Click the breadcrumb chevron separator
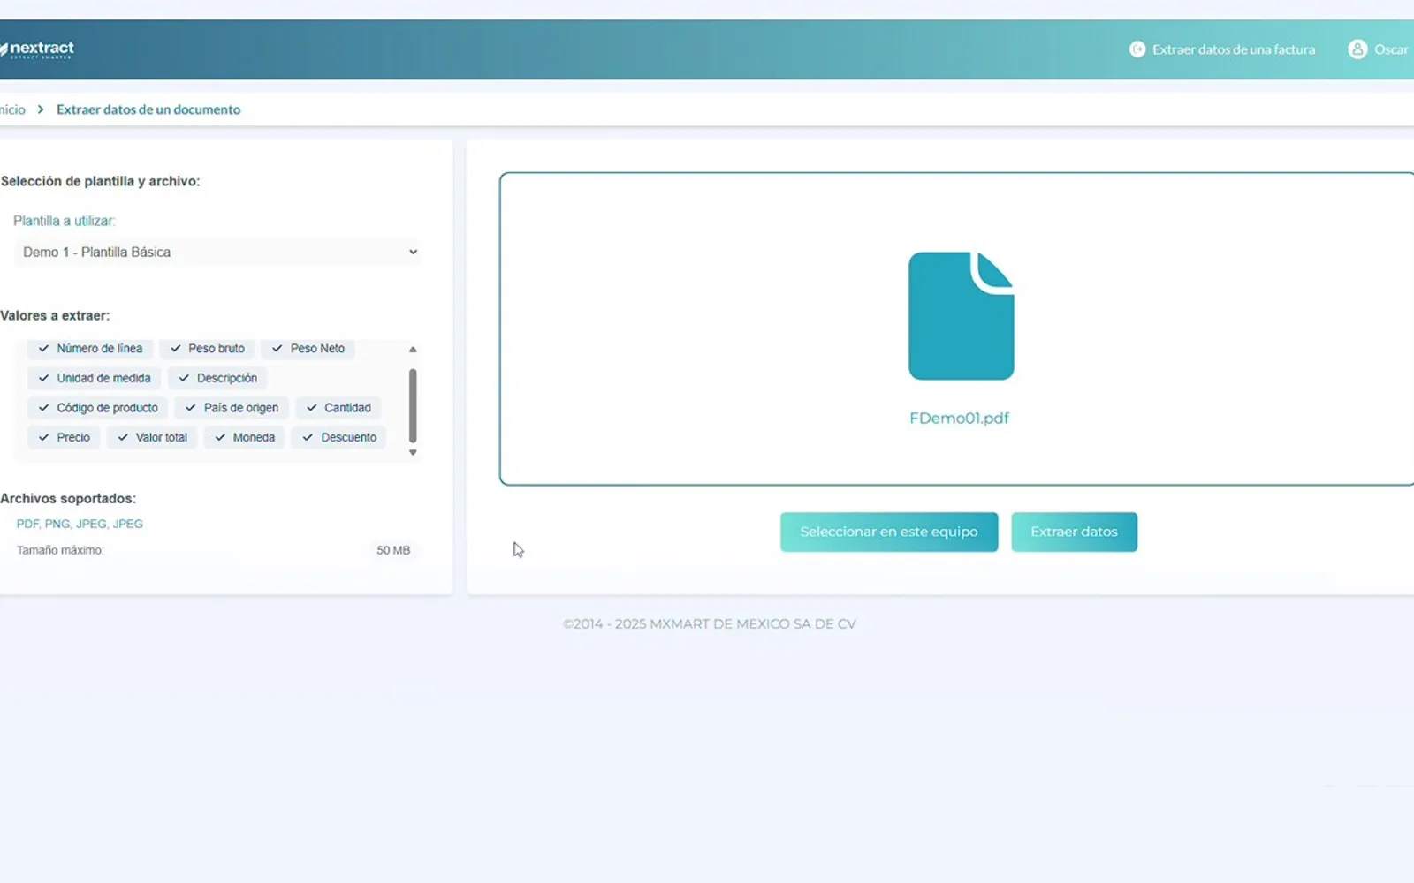Screen dimensions: 1414x883 pos(41,109)
